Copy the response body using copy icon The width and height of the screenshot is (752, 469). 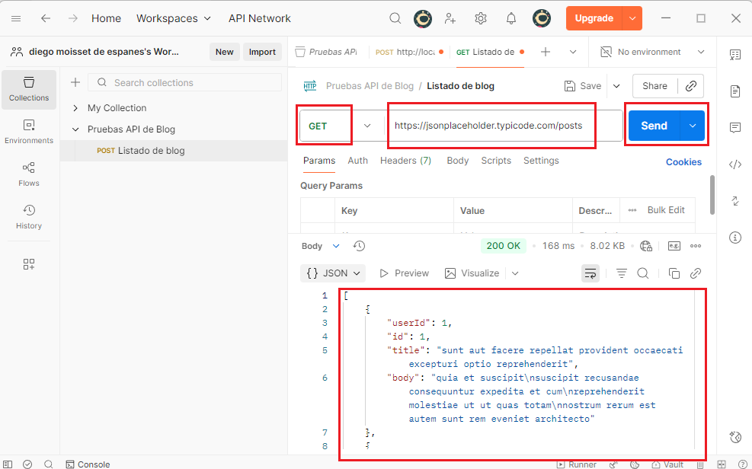click(x=674, y=273)
